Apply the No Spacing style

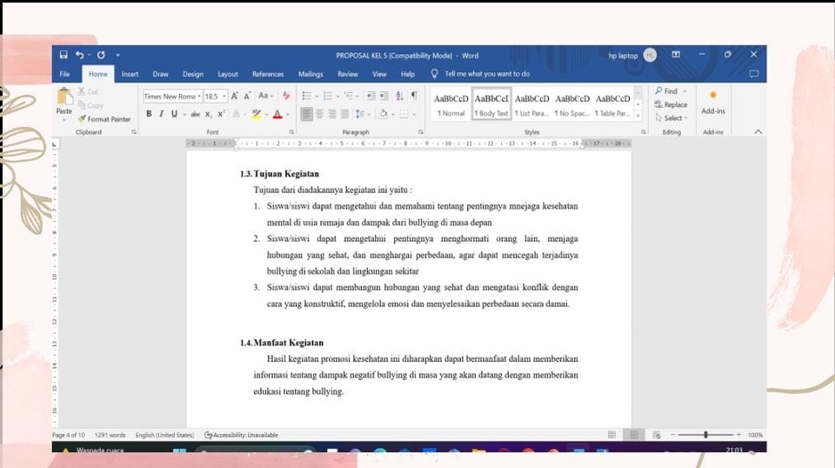[572, 104]
